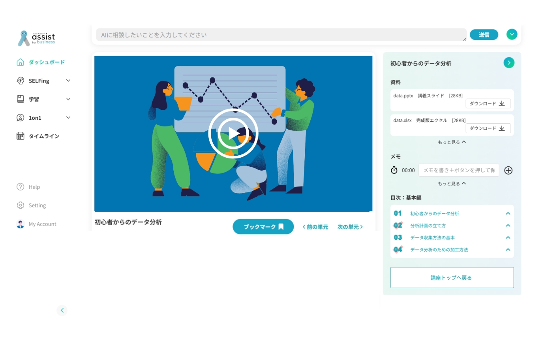
Task: Download data.pptx lecture slide
Action: point(488,104)
